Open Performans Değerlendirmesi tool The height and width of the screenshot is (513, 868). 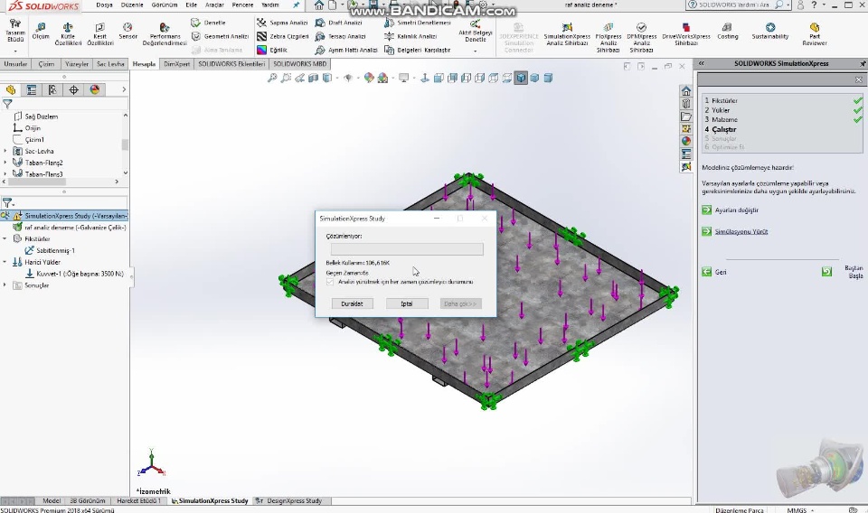pyautogui.click(x=165, y=34)
